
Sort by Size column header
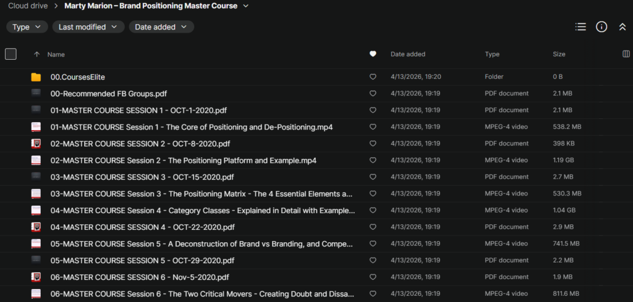pyautogui.click(x=559, y=54)
